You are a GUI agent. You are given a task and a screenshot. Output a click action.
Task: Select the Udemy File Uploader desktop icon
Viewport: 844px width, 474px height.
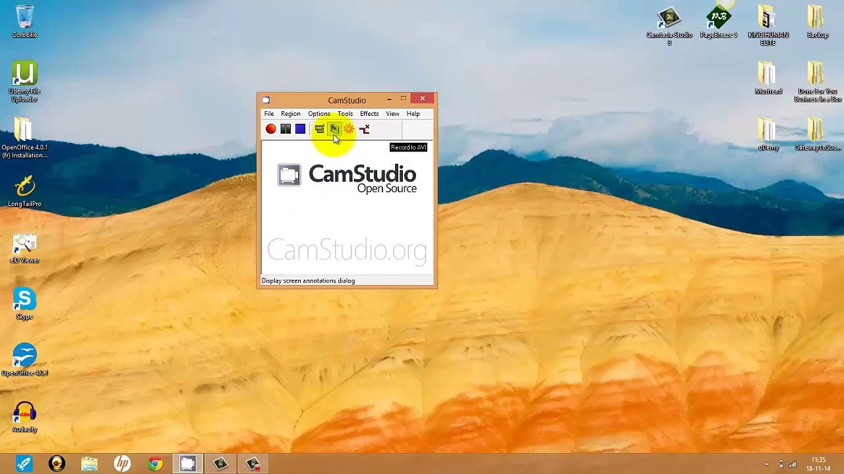24,82
